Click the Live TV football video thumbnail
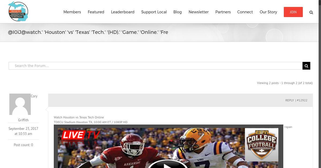Image resolution: width=321 pixels, height=168 pixels. 169,146
